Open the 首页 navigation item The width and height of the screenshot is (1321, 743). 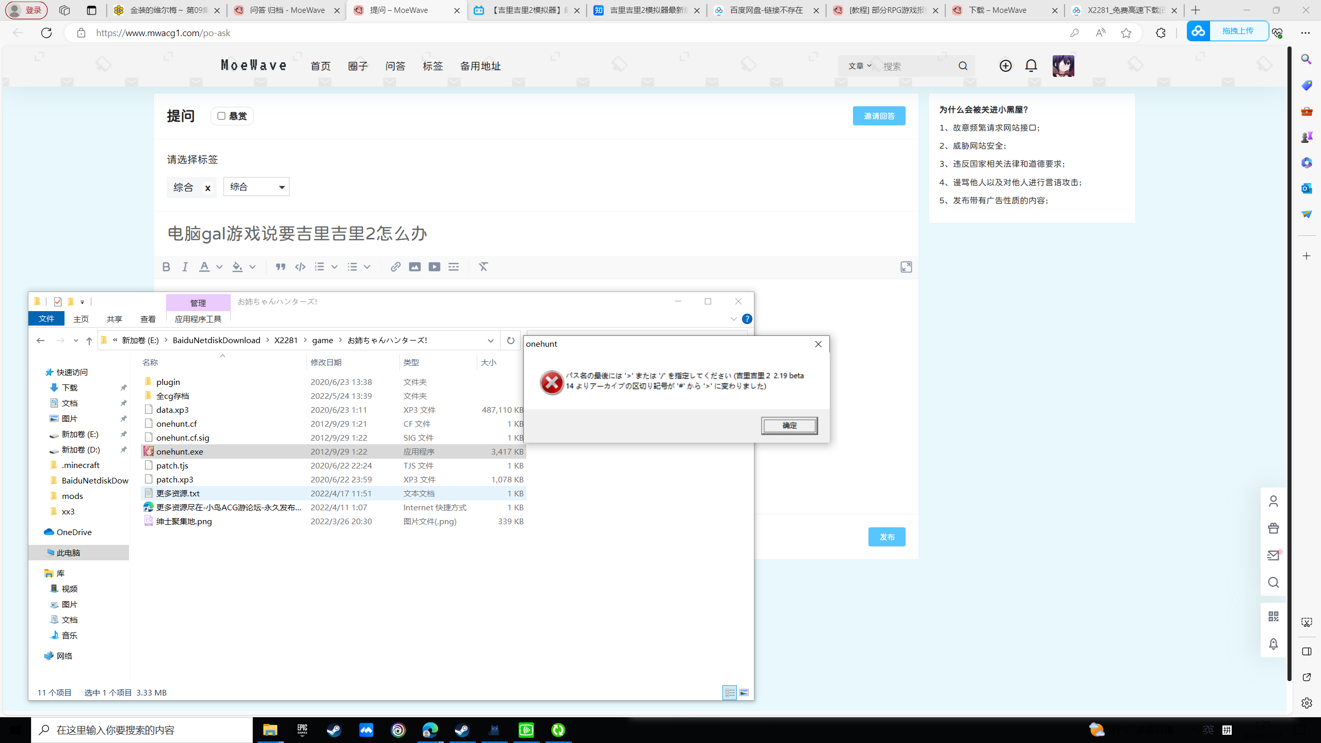coord(320,66)
